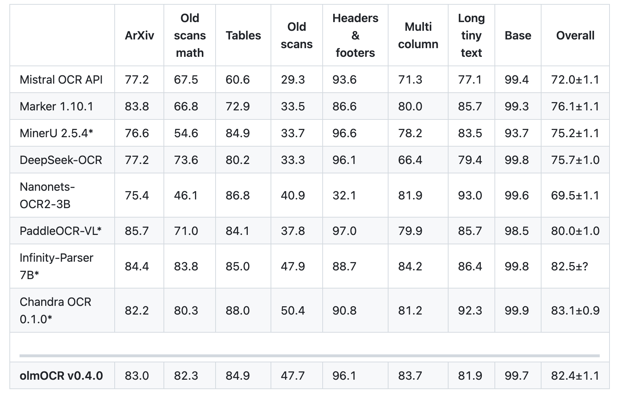
Task: Click the Headers & footers column header
Action: coord(355,35)
